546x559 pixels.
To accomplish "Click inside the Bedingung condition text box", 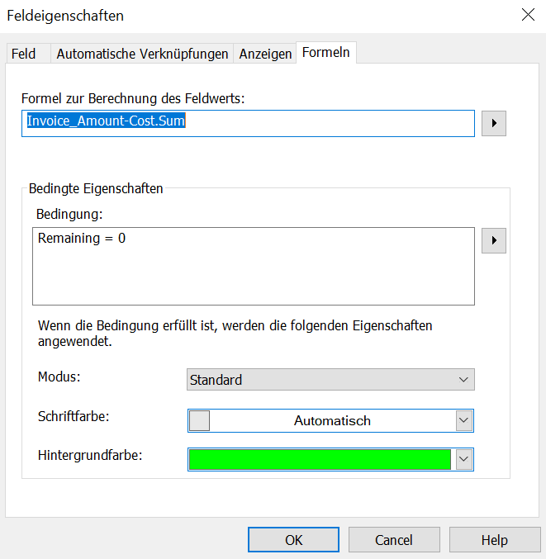I will (x=254, y=266).
